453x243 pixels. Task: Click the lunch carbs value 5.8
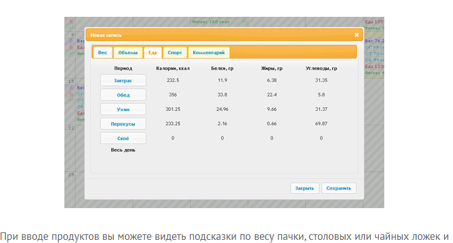pyautogui.click(x=321, y=95)
